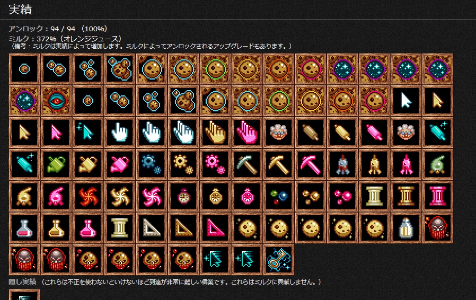Click the red eye cookie achievement icon
476x300 pixels.
(56, 101)
